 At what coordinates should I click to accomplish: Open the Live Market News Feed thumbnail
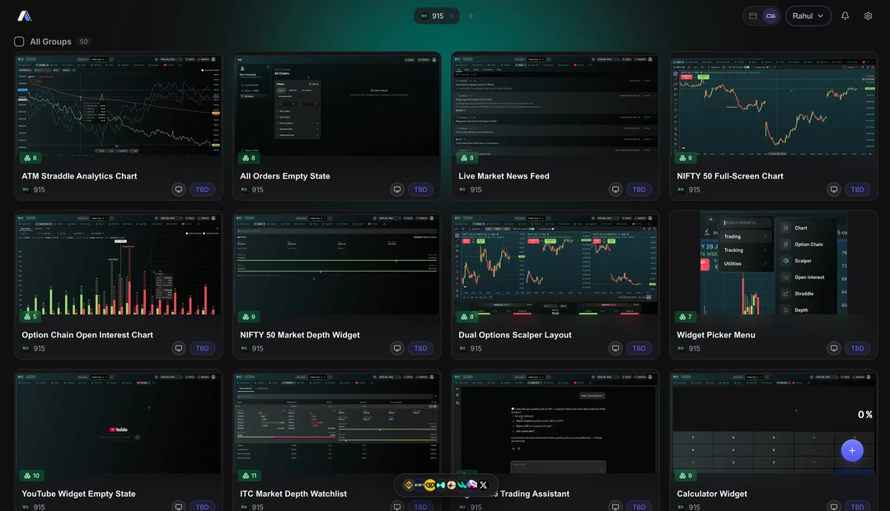pos(555,105)
